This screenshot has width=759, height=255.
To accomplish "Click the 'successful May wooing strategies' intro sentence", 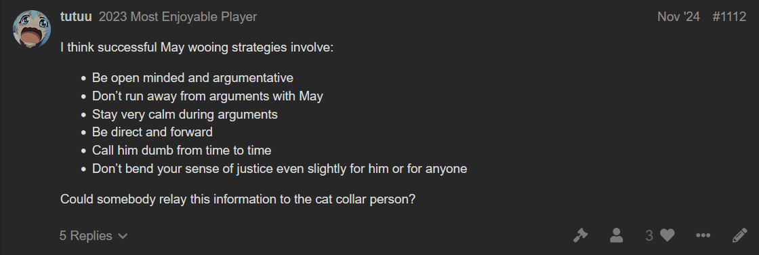I will pyautogui.click(x=197, y=48).
